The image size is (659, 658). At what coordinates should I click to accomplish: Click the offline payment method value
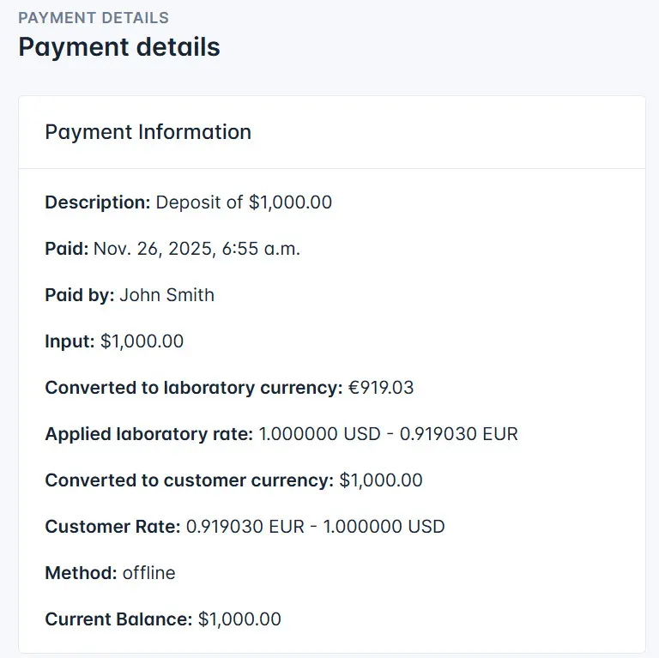(x=148, y=573)
